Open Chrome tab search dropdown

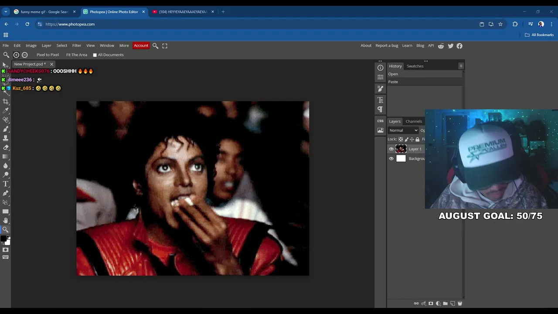6,12
